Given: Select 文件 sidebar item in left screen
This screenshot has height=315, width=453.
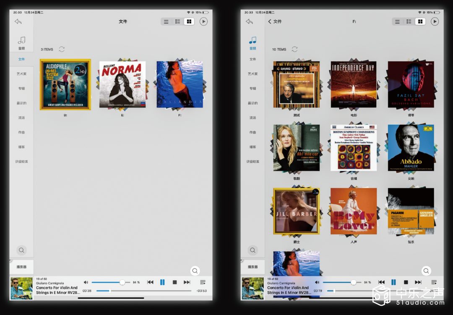Looking at the screenshot, I should coord(22,59).
